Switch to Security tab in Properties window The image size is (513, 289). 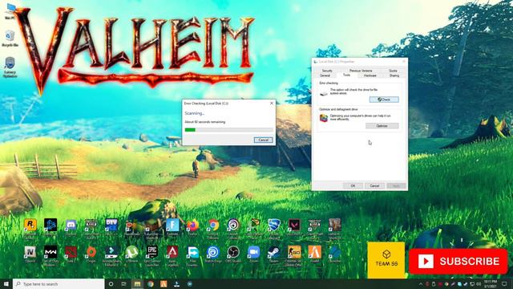point(327,71)
